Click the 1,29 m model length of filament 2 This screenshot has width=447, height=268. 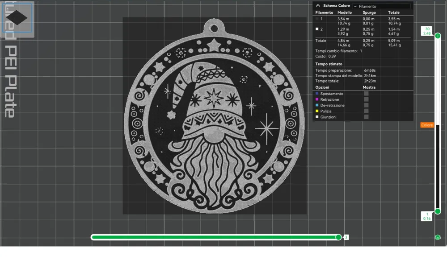[343, 29]
